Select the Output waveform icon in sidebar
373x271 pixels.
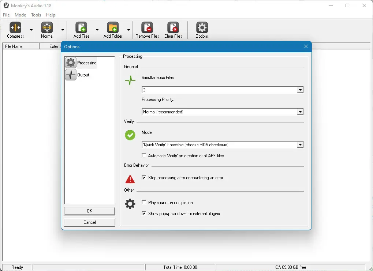71,75
